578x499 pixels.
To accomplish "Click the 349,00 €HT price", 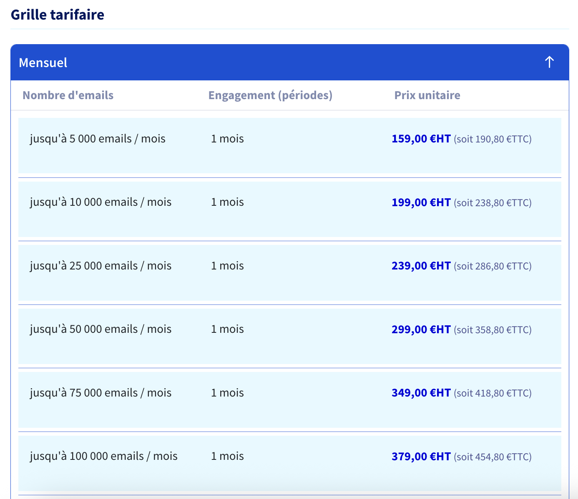I will [421, 393].
